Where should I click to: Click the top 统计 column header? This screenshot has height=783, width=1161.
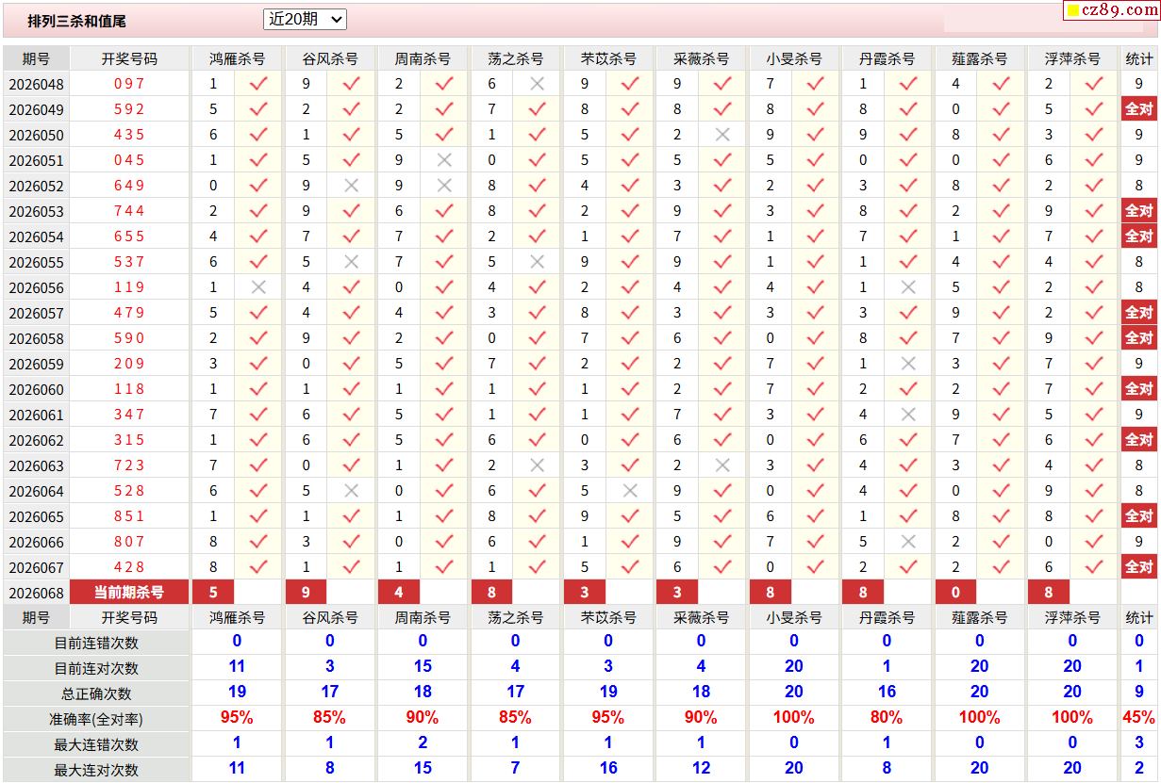point(1138,58)
